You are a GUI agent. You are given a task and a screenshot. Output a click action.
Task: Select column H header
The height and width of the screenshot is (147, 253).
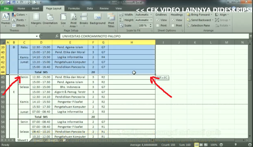pos(132,42)
